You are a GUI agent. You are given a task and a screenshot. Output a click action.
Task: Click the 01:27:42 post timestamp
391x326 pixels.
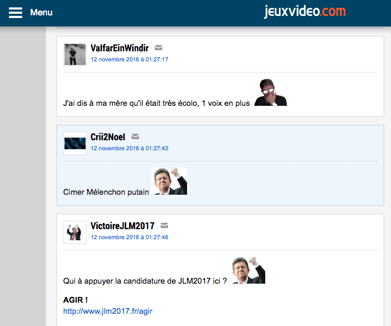point(129,148)
